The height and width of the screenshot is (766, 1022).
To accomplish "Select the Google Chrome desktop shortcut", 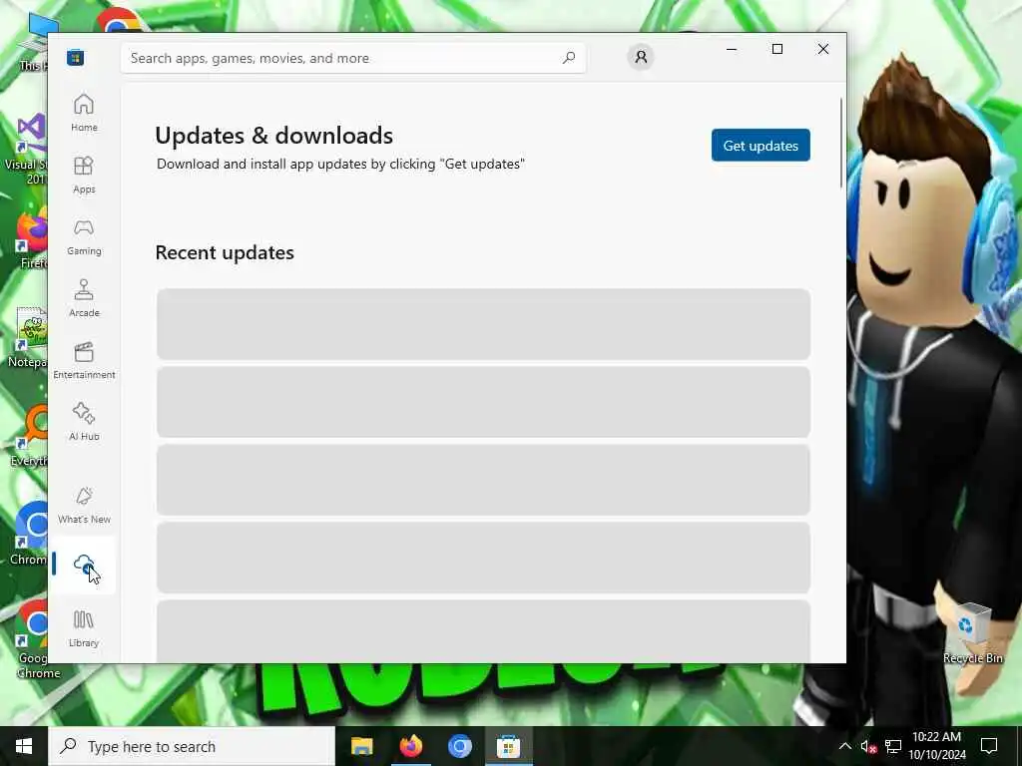I will 31,639.
